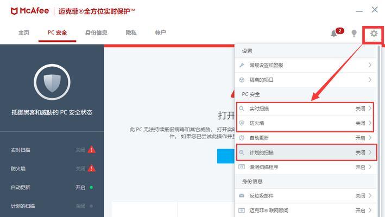Expand chevron on 漏洞扫描程序 row
The height and width of the screenshot is (217, 385).
coord(370,167)
